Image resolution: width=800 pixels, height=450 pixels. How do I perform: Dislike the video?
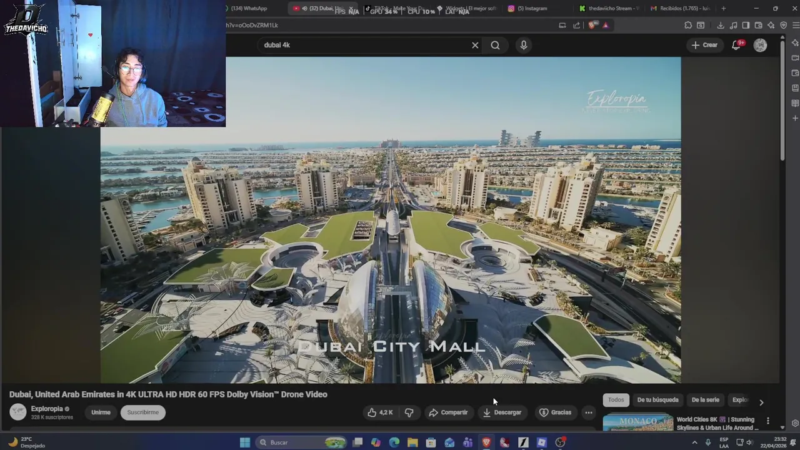409,412
